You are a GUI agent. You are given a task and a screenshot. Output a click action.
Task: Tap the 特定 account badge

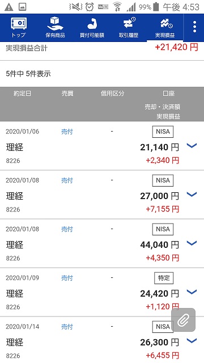(164, 278)
